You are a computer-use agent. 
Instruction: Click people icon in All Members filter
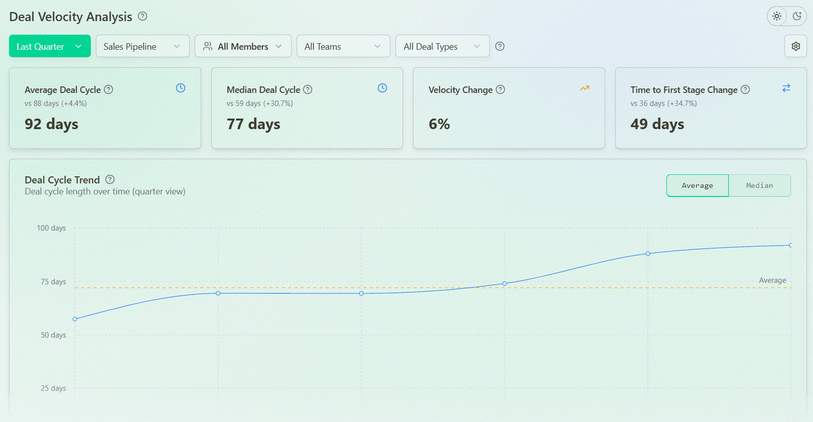(207, 46)
